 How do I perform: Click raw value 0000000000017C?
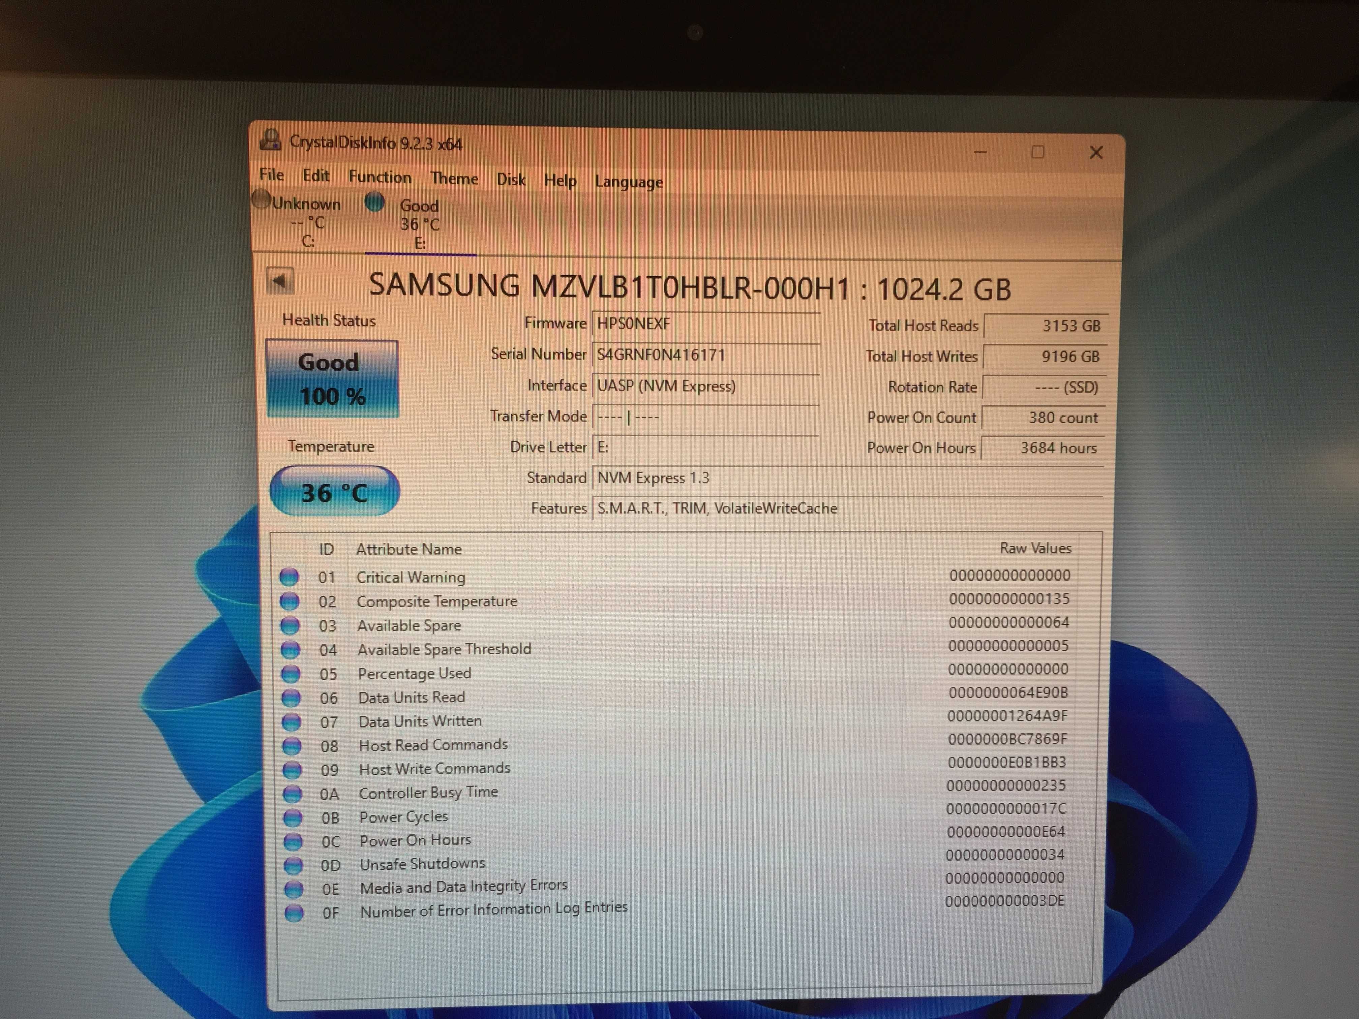pyautogui.click(x=1006, y=809)
